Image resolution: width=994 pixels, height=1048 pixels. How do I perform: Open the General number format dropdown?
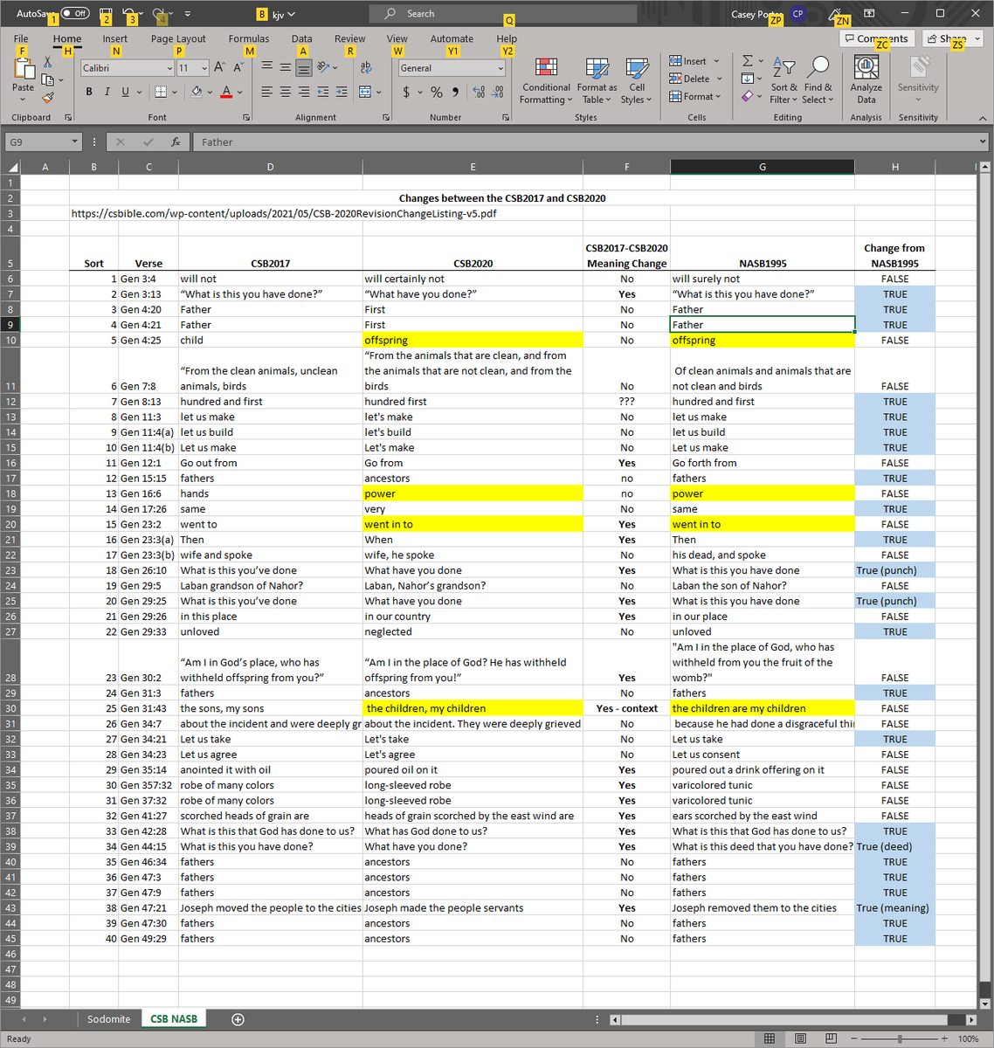[500, 68]
